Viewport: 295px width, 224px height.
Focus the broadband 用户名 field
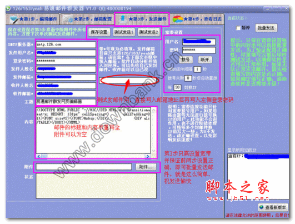click(199, 42)
